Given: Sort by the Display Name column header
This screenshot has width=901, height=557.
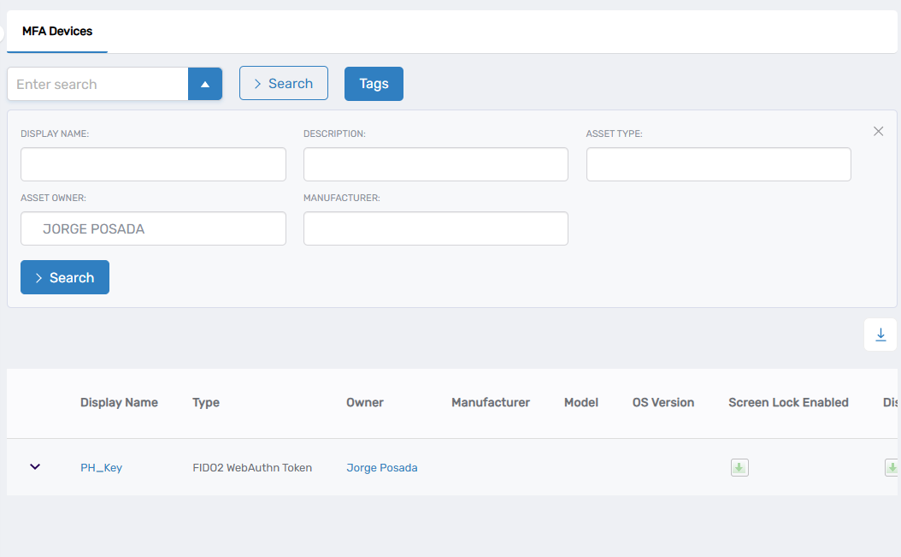Looking at the screenshot, I should (119, 402).
